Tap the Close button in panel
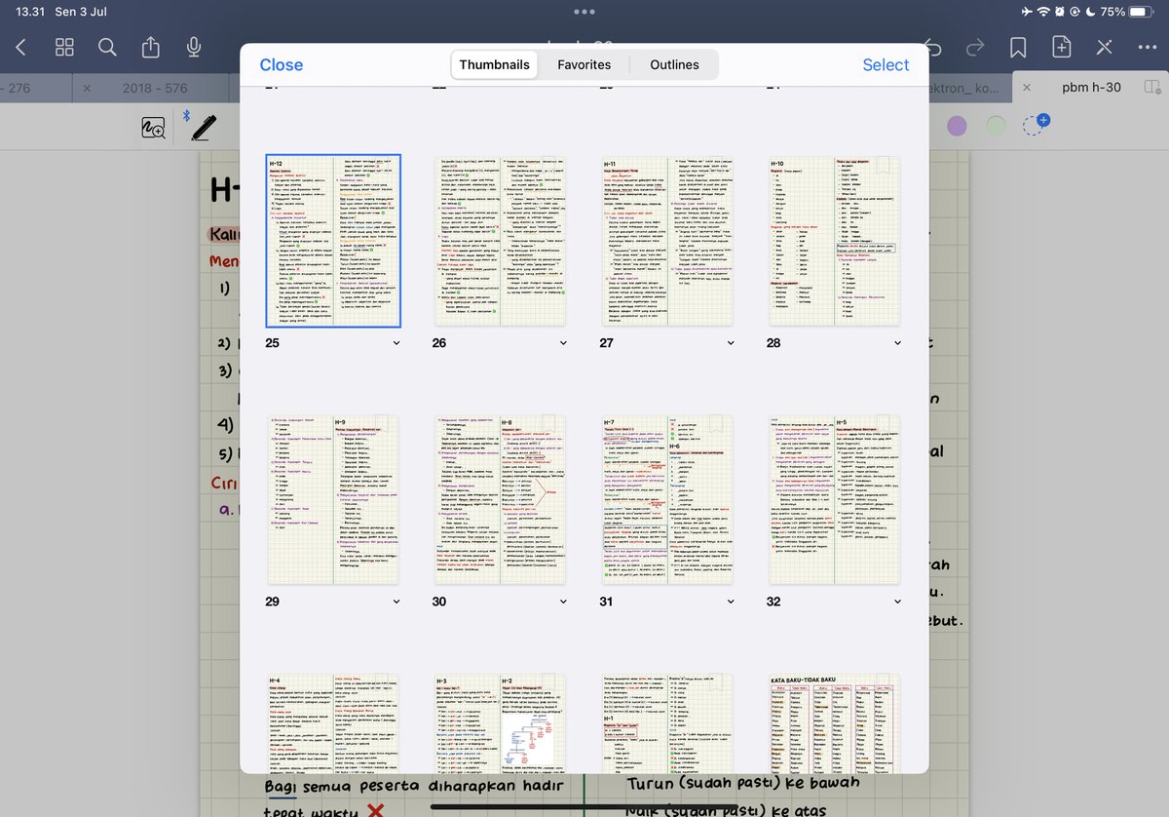The height and width of the screenshot is (817, 1169). [x=282, y=64]
